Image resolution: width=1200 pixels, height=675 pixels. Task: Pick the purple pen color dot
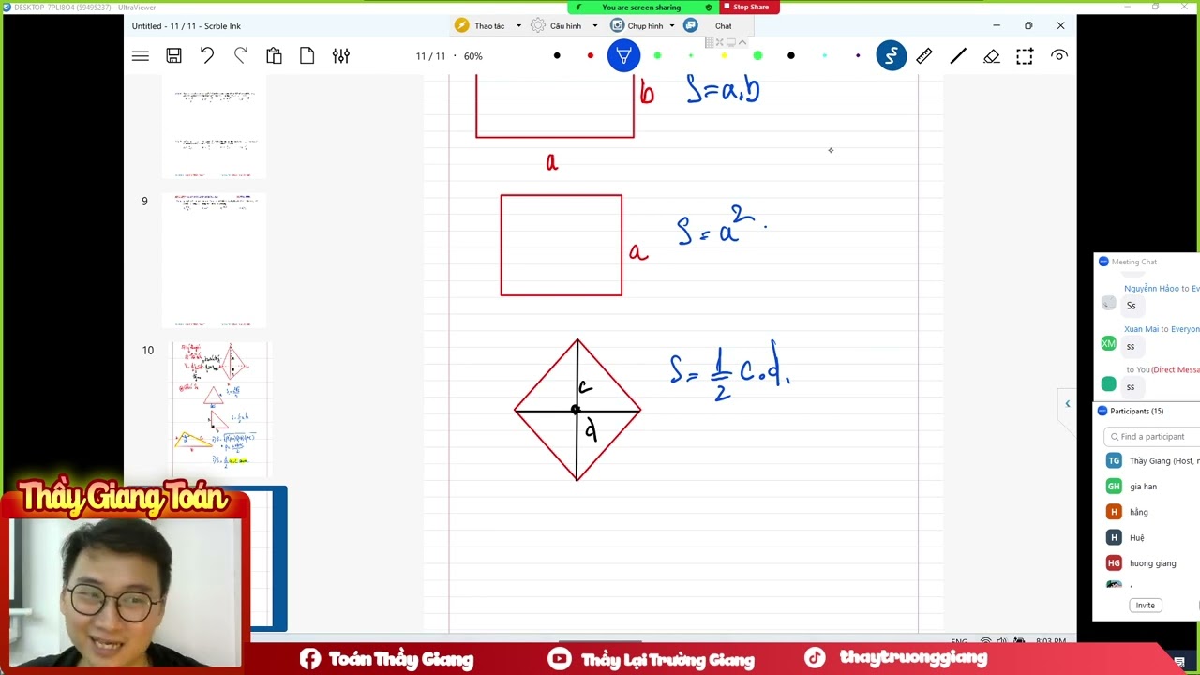(x=858, y=56)
